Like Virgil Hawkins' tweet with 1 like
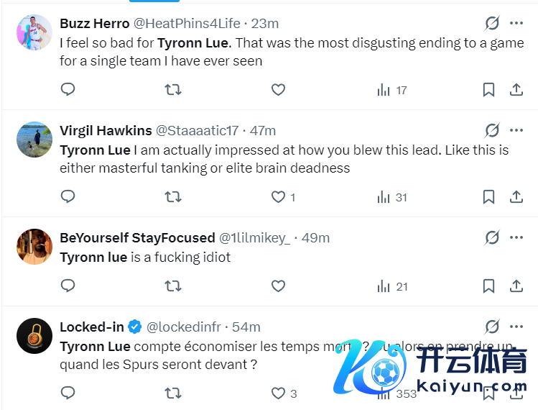 click(x=278, y=197)
